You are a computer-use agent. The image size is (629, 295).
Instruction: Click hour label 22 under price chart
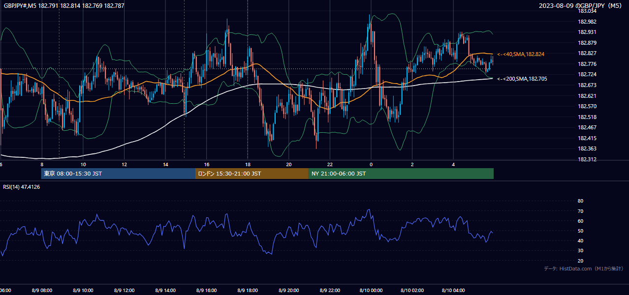330,165
